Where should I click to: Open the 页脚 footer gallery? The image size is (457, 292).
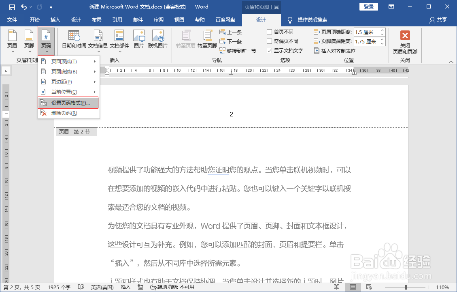pos(29,41)
